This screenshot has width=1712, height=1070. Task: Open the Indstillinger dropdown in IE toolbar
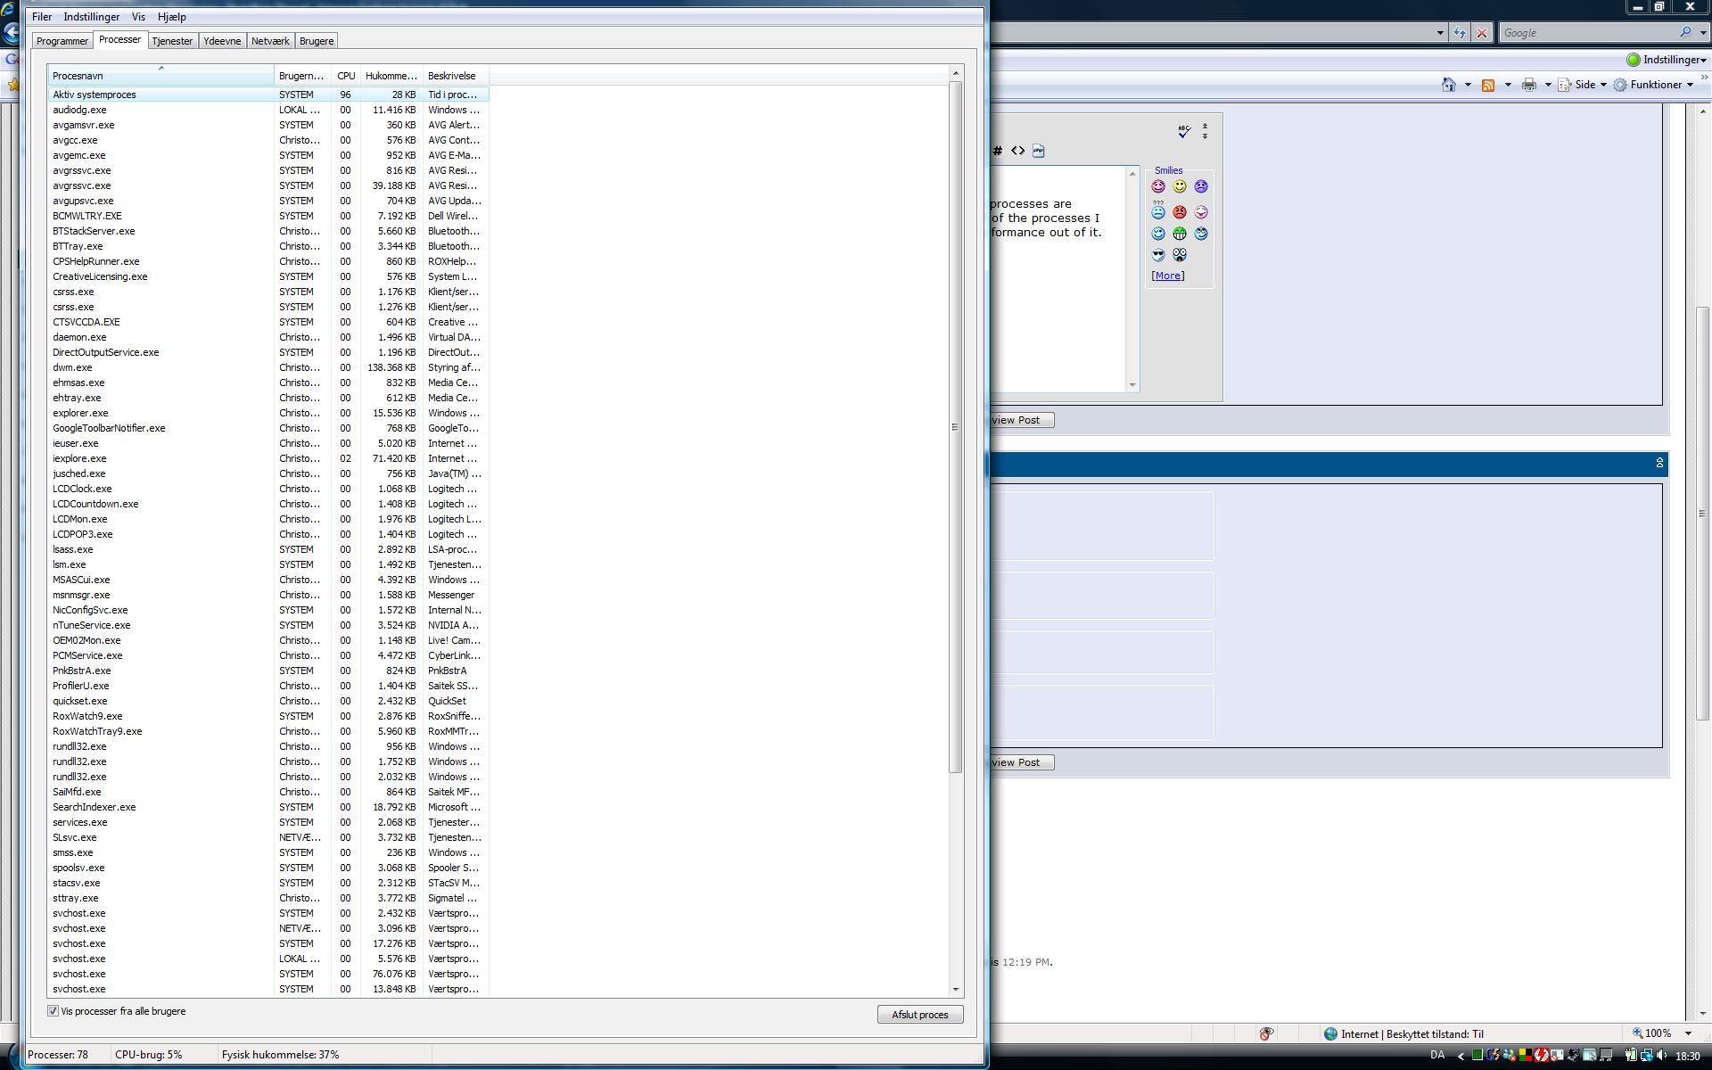[x=1667, y=60]
